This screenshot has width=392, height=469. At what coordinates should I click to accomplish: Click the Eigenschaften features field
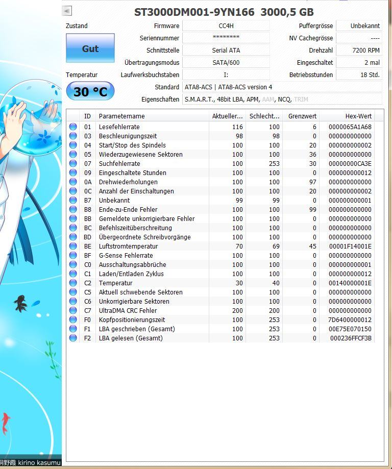(x=282, y=100)
